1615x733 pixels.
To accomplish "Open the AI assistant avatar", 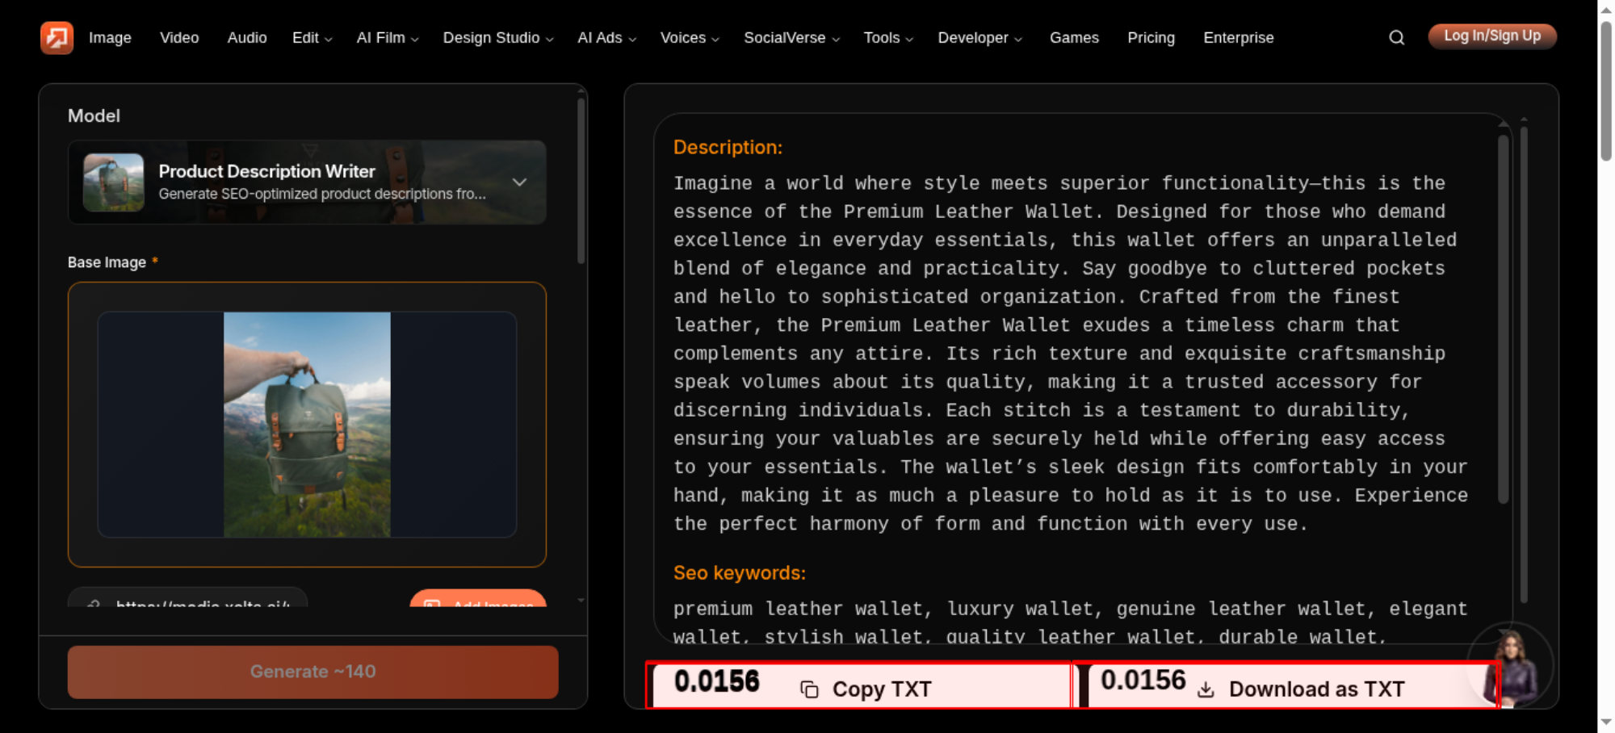I will point(1511,665).
